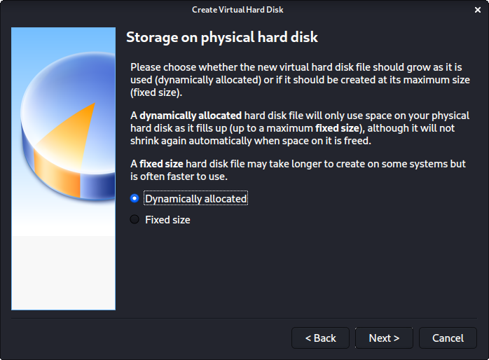Click bold fixed size in maximum size sentence

pos(337,128)
